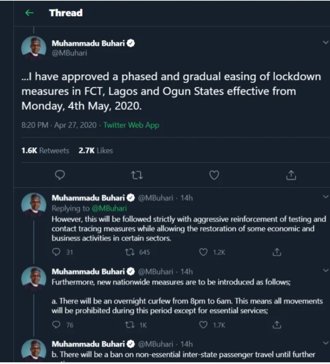The width and height of the screenshot is (330, 364).
Task: Retweet the tweet with 645 retweets
Action: (x=129, y=252)
